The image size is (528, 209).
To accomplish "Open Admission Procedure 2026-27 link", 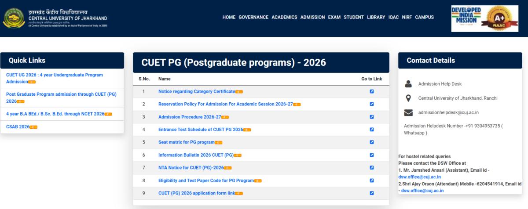I will [190, 117].
